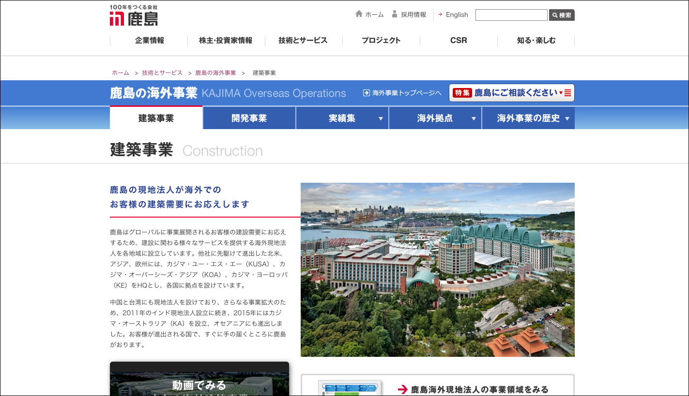Go to ホーム breadcrumb link
Image resolution: width=689 pixels, height=396 pixels.
(x=121, y=73)
